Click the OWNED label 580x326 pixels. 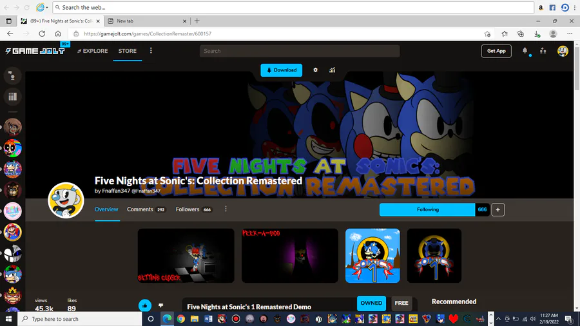(x=371, y=303)
